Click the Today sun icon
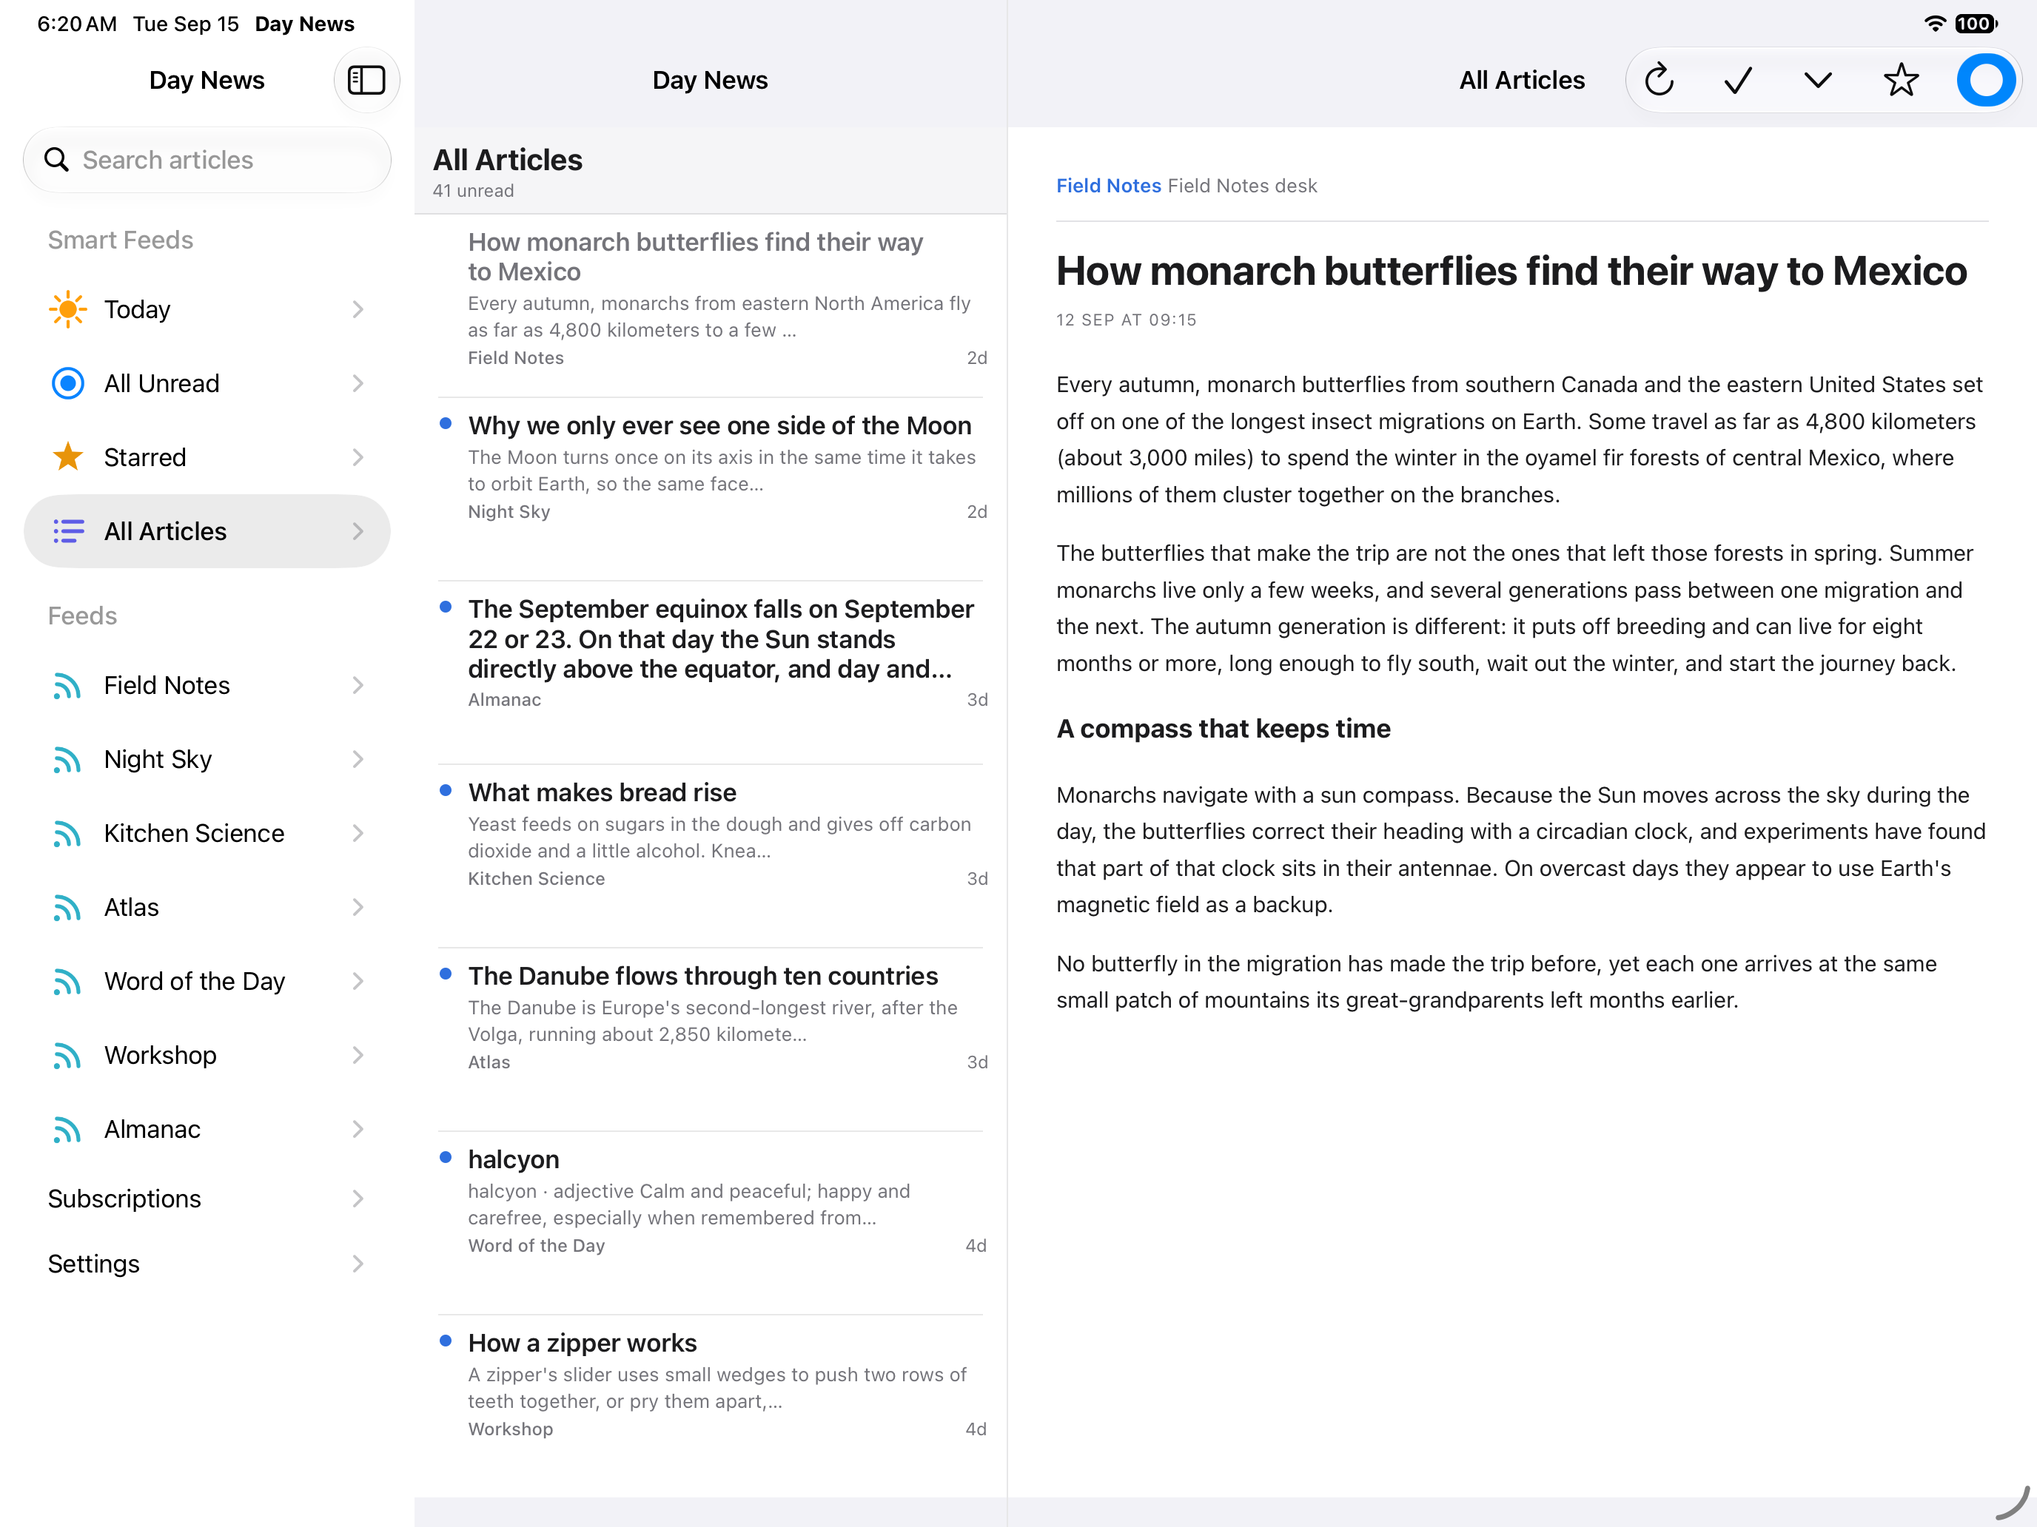 click(x=68, y=309)
